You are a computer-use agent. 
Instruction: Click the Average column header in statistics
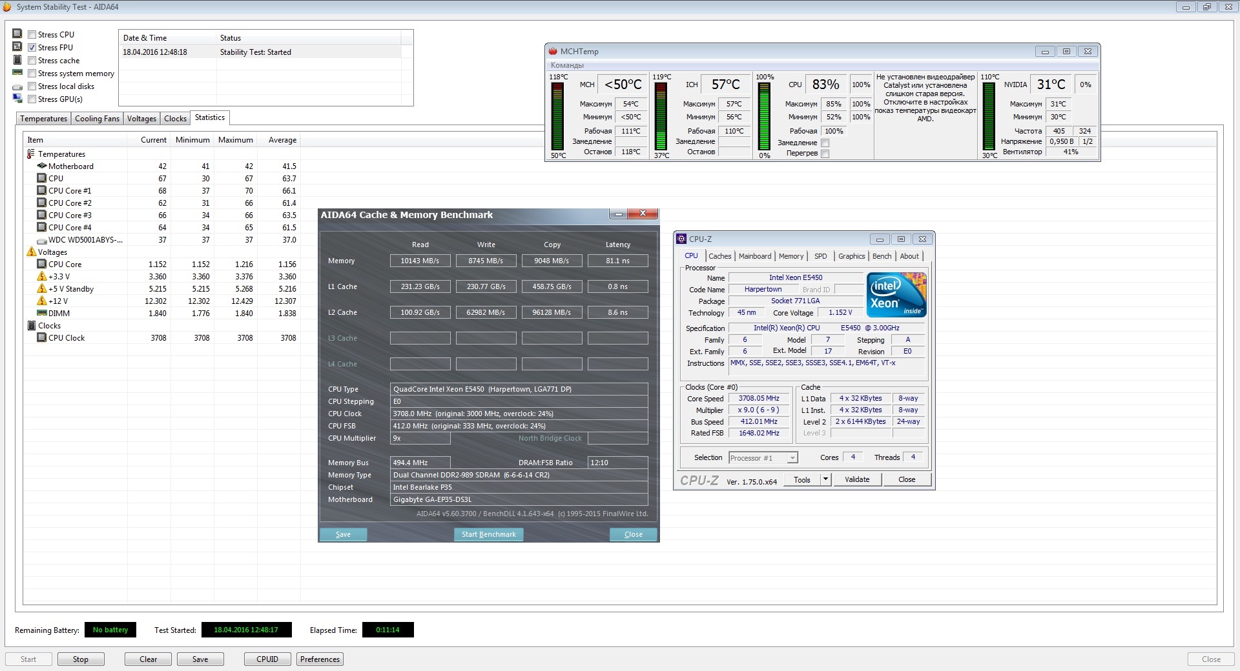pos(279,140)
